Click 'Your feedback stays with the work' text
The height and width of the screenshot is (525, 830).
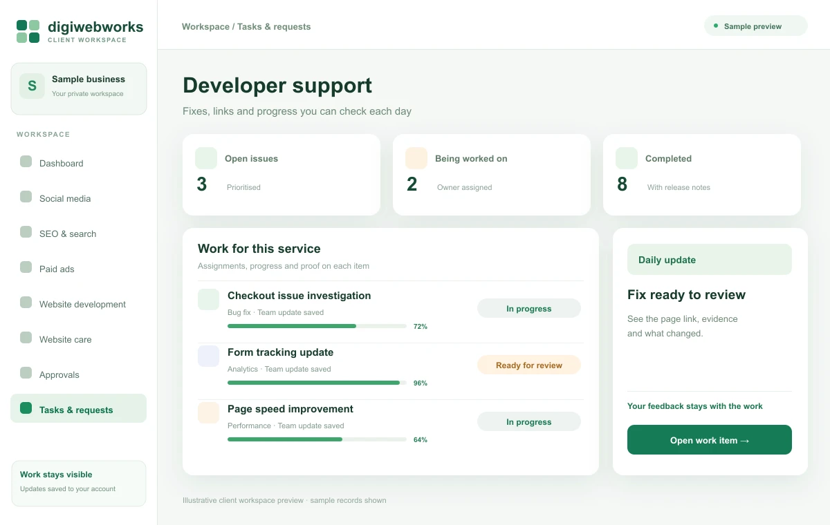pyautogui.click(x=695, y=406)
